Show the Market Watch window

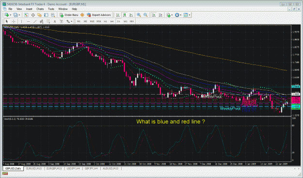pos(26,15)
